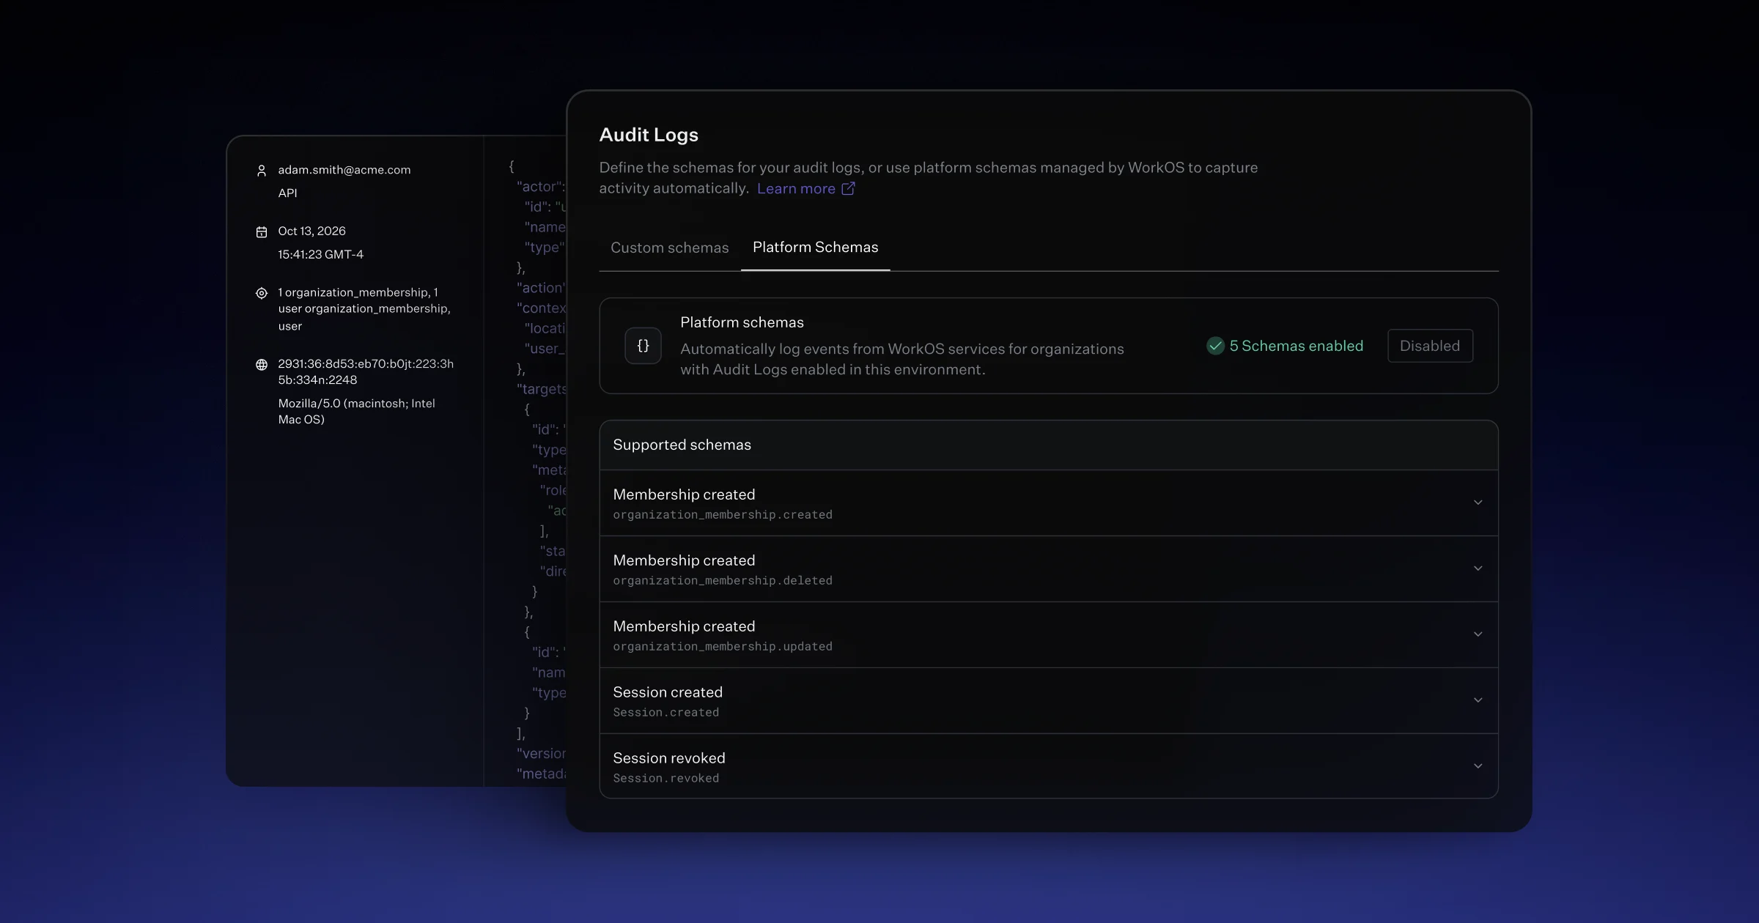Expand the organization_membership.created schema row
The image size is (1759, 923).
point(1049,503)
